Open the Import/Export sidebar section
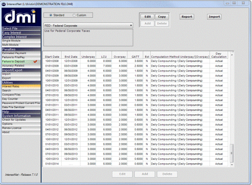This screenshot has height=185, width=252. point(21,70)
